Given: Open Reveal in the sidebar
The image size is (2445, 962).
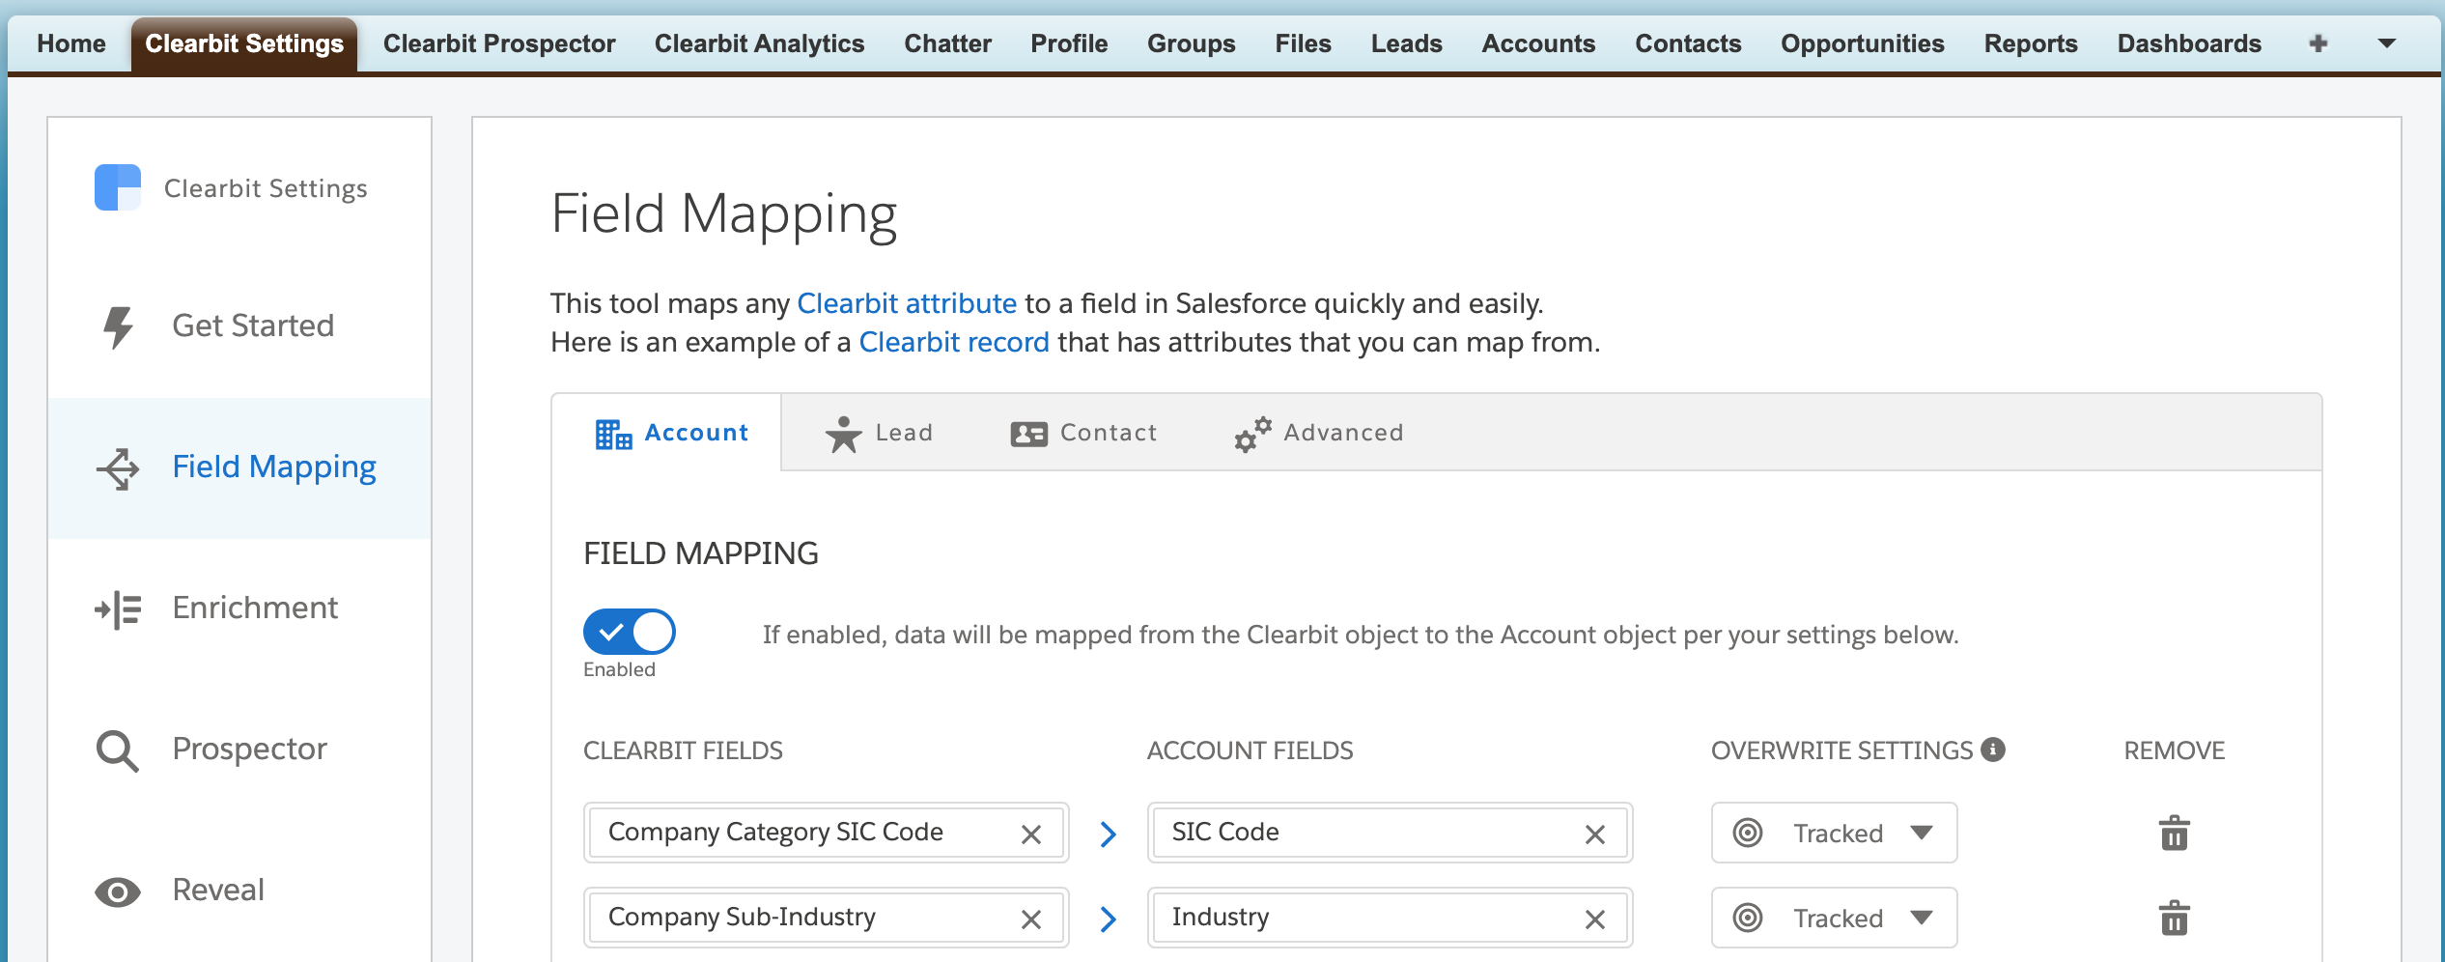Looking at the screenshot, I should click(x=239, y=891).
